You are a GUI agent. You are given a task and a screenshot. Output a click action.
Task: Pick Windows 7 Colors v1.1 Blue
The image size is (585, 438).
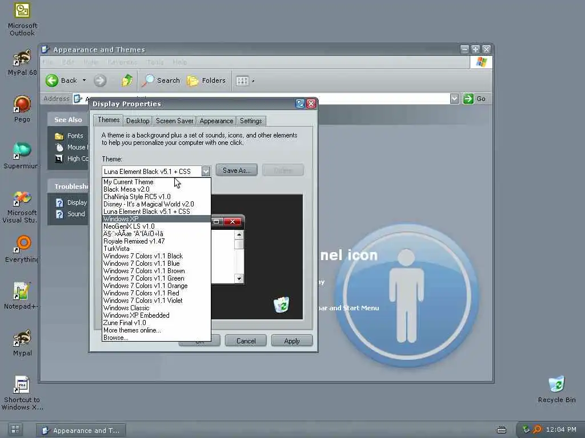coord(157,263)
